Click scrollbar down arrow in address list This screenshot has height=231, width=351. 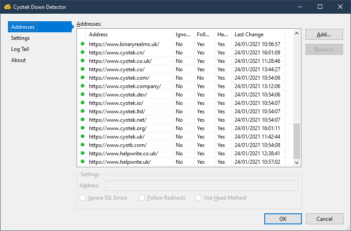click(297, 163)
